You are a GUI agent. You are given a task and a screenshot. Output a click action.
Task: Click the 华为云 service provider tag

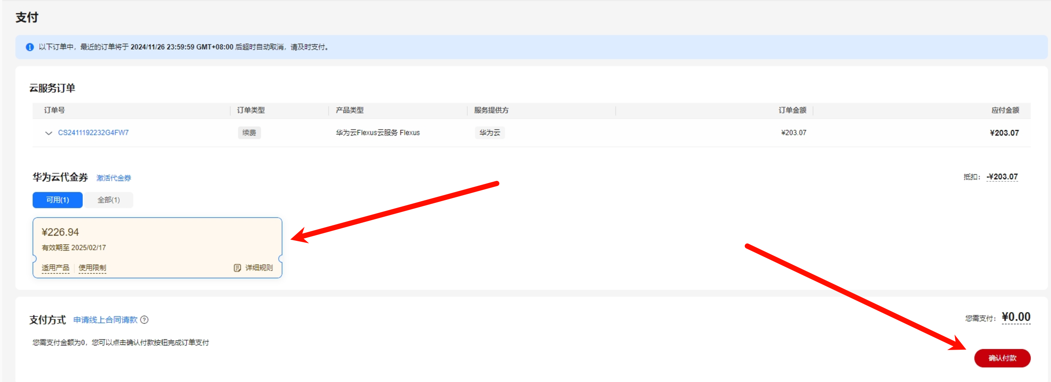point(489,133)
